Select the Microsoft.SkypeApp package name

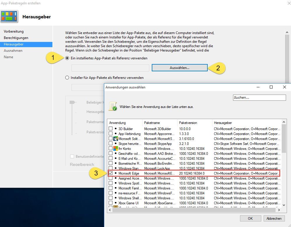pos(158,143)
